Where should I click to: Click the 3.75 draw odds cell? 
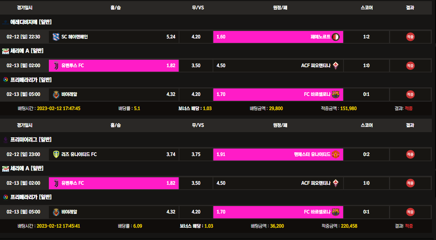(196, 154)
